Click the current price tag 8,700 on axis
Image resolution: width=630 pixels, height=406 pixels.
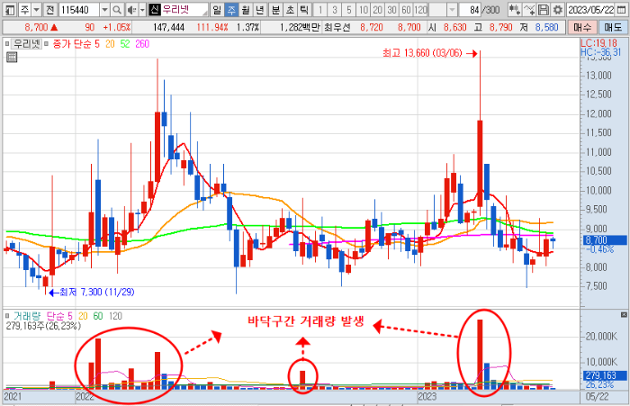tap(605, 240)
